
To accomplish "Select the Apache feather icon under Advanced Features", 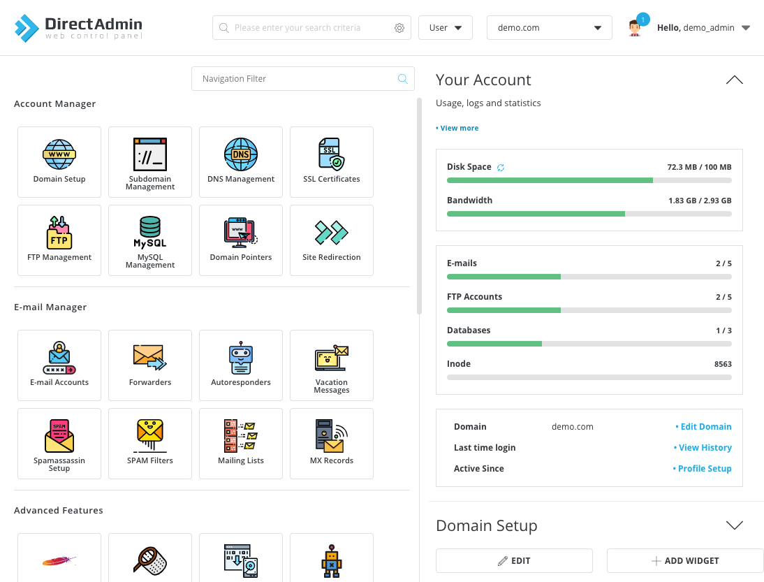I will (59, 560).
